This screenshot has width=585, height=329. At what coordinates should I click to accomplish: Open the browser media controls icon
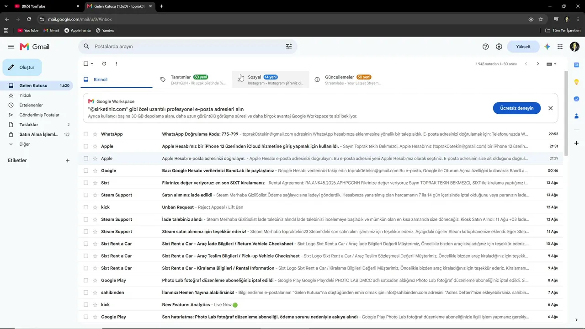tap(556, 19)
